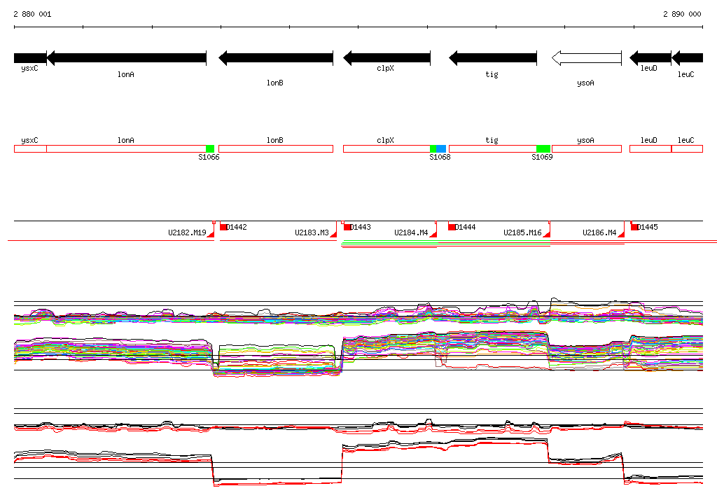Click the red-outlined clpX annotation box
This screenshot has height=500, width=717.
click(x=387, y=148)
